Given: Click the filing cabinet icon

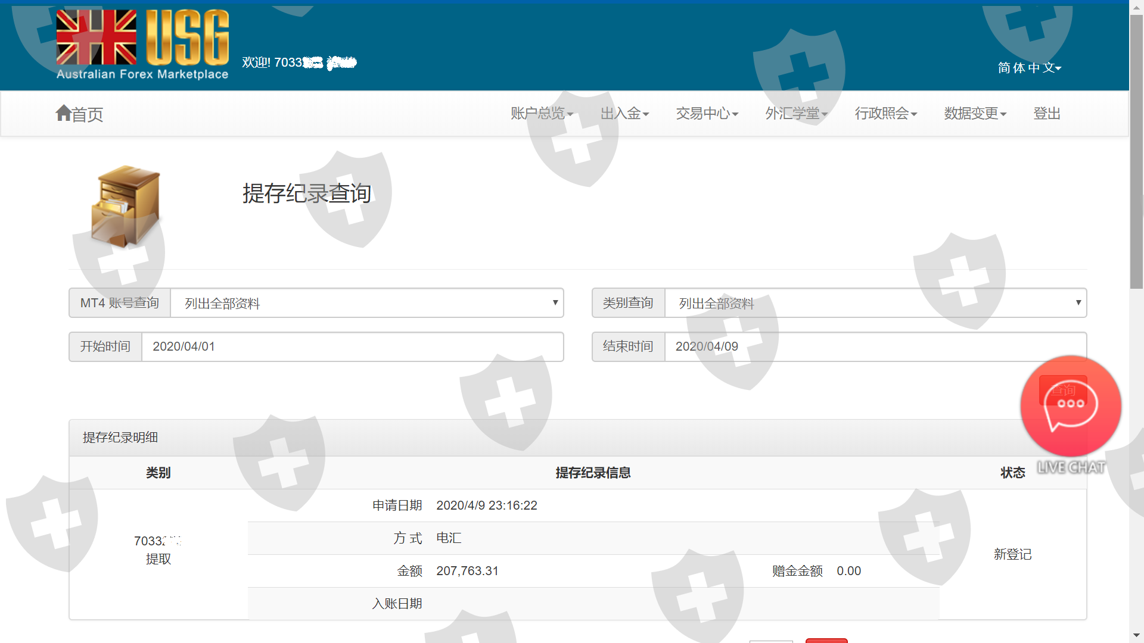Looking at the screenshot, I should 126,206.
